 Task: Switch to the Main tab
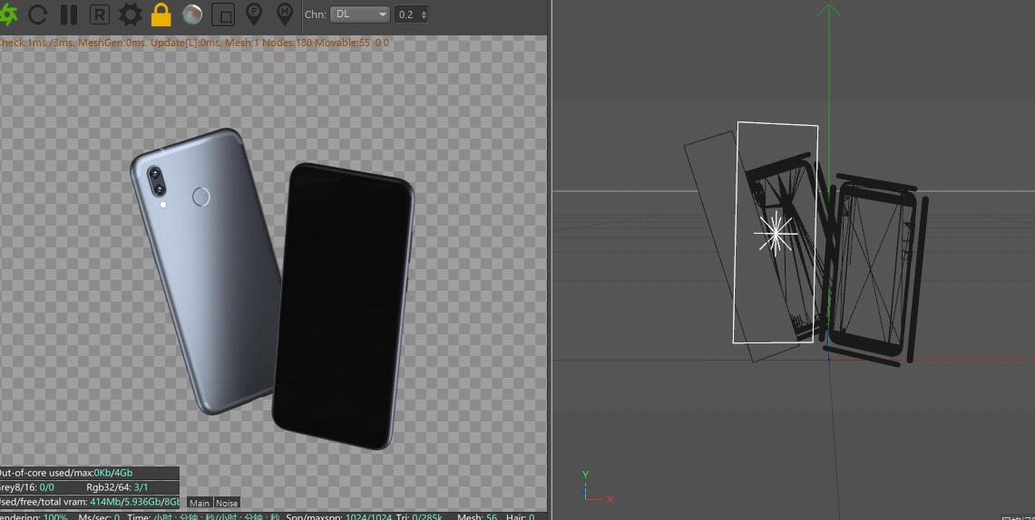tap(200, 503)
